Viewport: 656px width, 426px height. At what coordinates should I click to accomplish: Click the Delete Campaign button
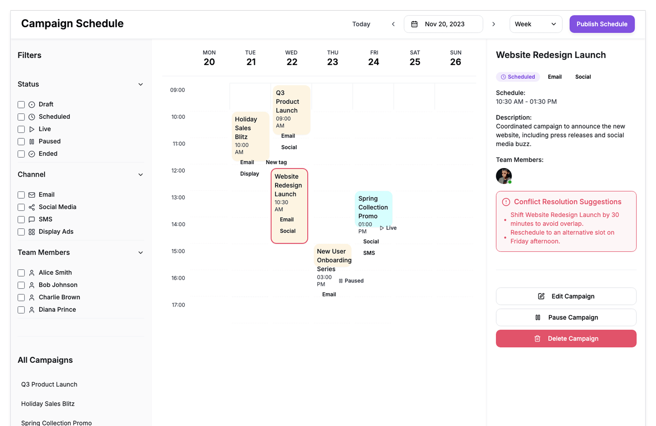coord(566,339)
